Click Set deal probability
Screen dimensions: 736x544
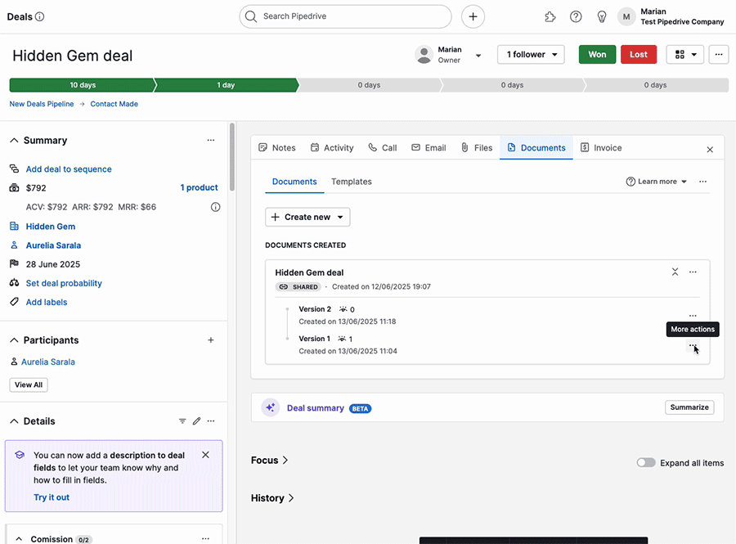tap(64, 284)
